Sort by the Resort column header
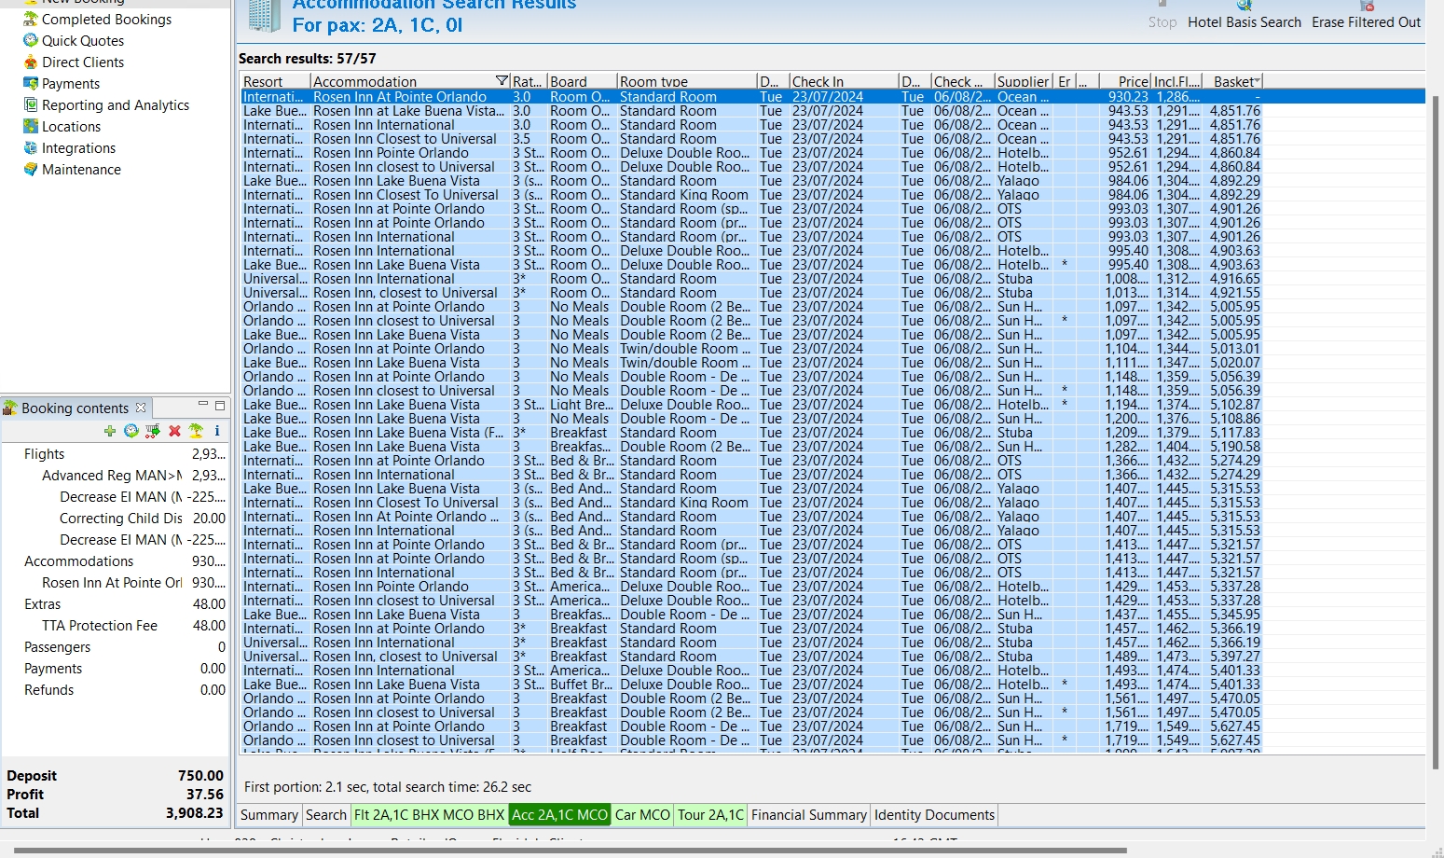Image resolution: width=1444 pixels, height=858 pixels. click(x=275, y=81)
